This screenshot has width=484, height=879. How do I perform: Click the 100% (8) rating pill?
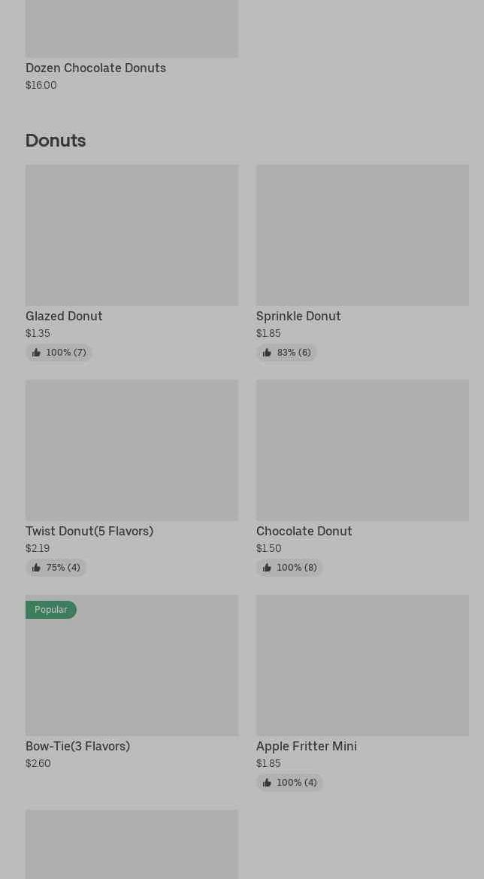(x=289, y=568)
